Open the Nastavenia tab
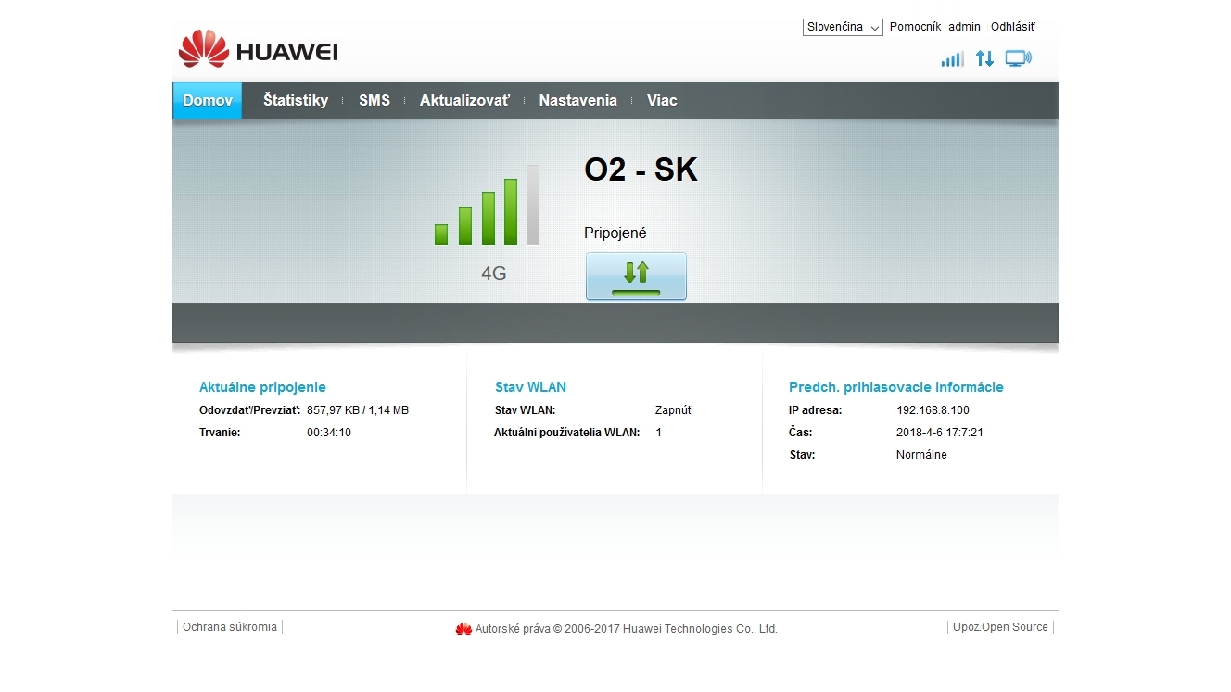The image size is (1231, 692). (x=577, y=100)
